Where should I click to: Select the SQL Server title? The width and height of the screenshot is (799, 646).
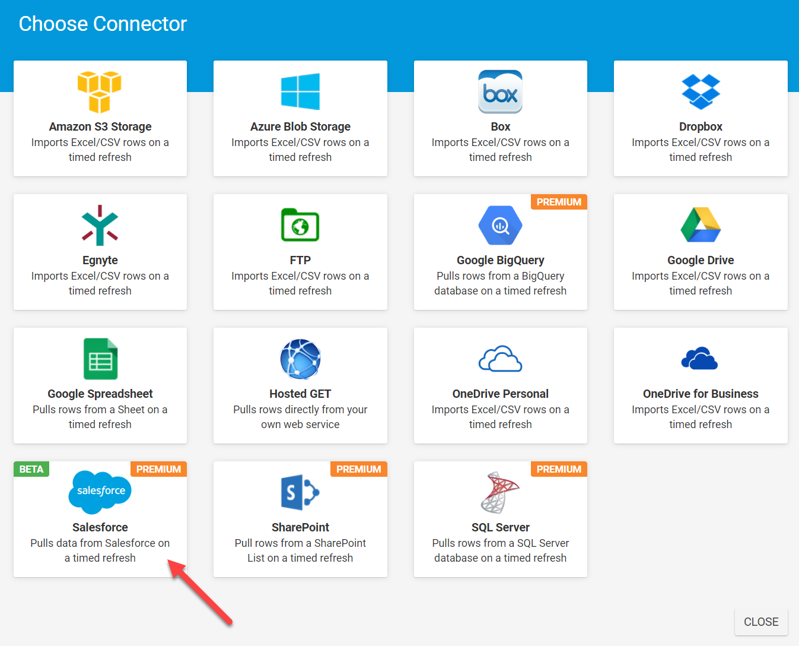coord(501,527)
